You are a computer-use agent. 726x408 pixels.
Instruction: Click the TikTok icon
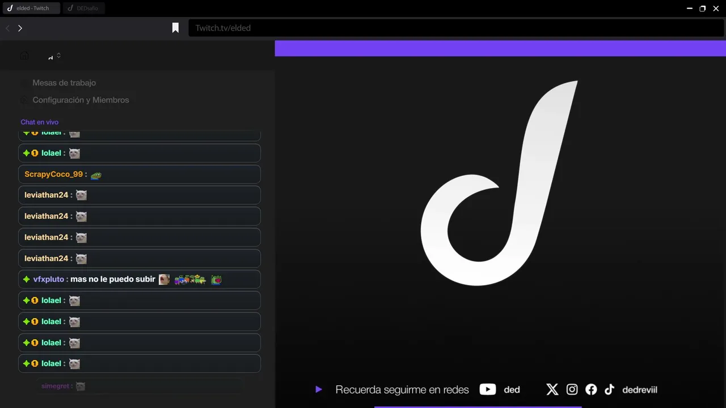609,389
